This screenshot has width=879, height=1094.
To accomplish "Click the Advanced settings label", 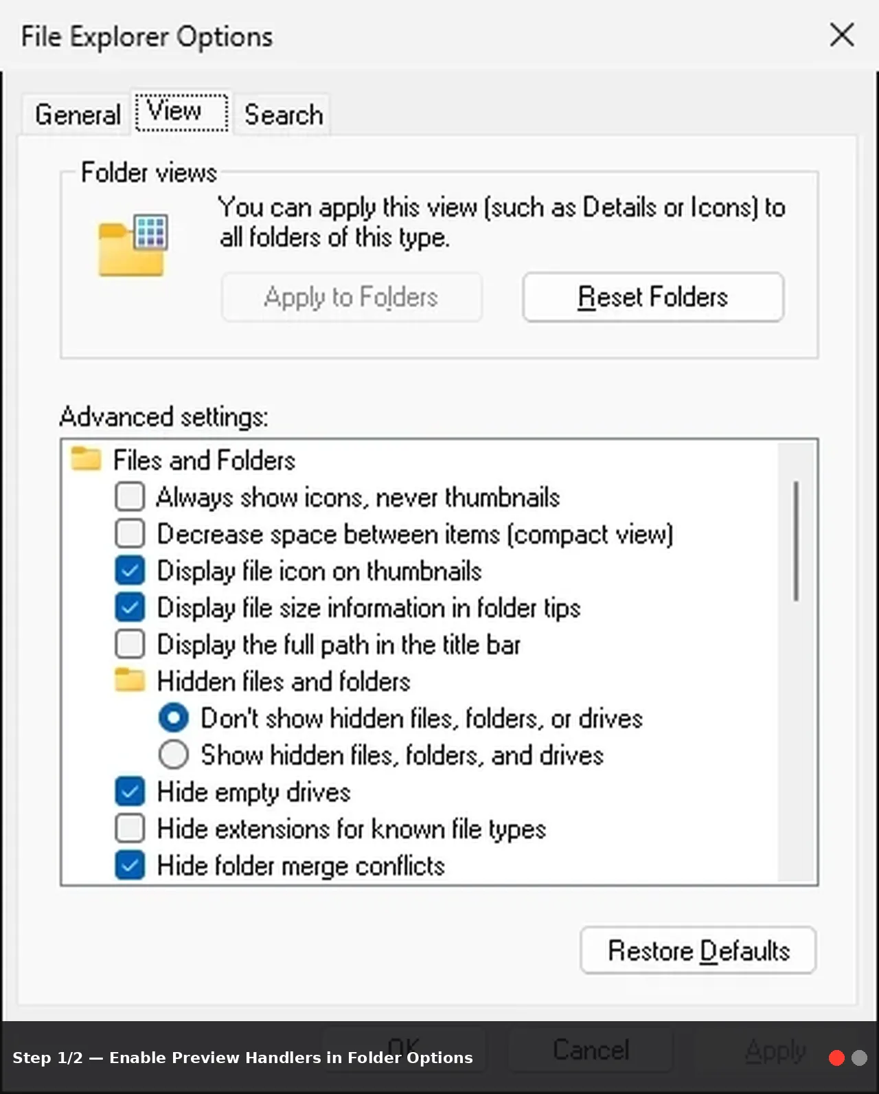I will [x=163, y=416].
